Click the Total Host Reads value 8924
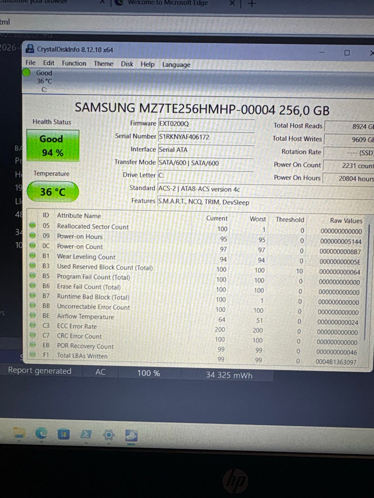The width and height of the screenshot is (374, 498). click(349, 126)
